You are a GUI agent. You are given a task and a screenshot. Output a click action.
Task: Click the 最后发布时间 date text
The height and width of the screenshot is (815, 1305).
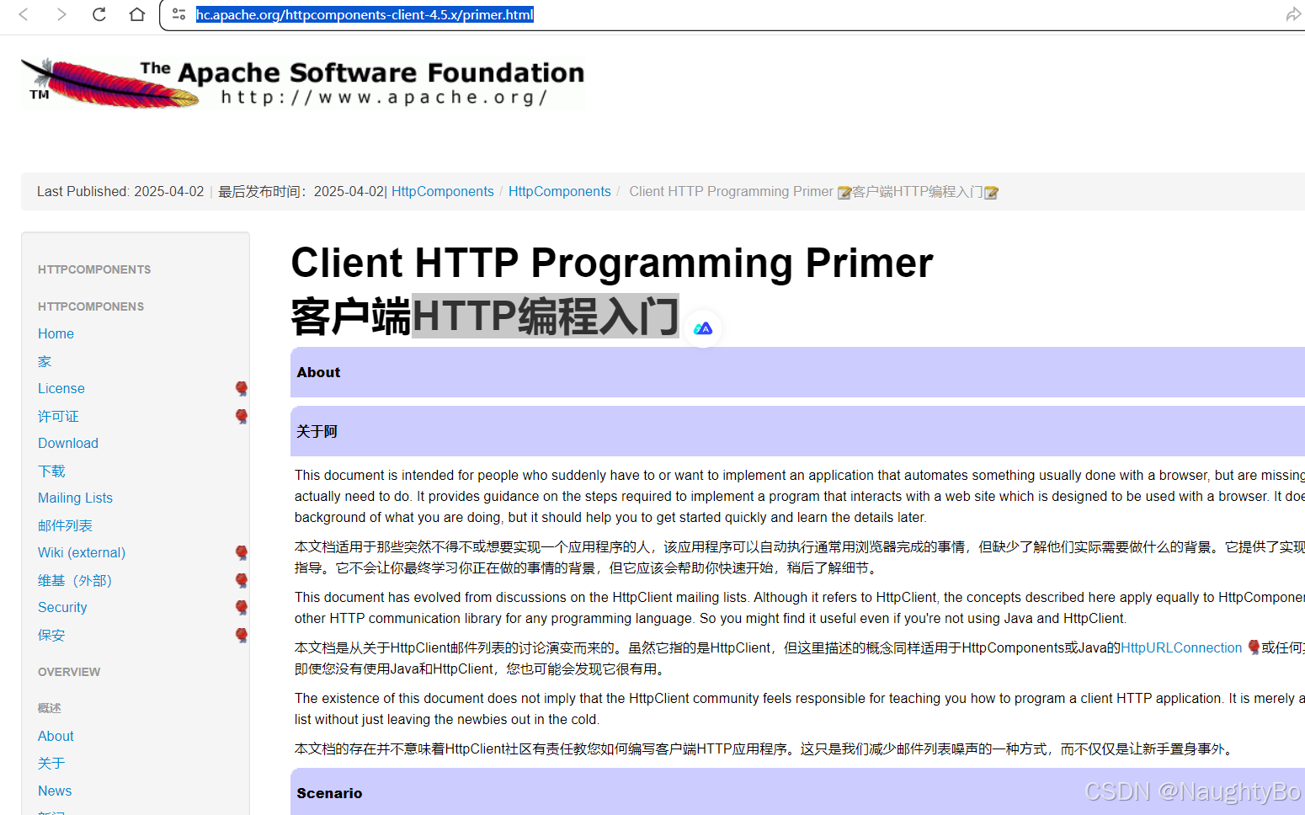[x=301, y=191]
